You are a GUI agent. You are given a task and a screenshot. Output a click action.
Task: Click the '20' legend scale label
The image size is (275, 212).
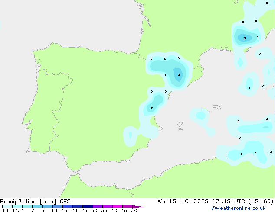pyautogui.click(x=74, y=210)
